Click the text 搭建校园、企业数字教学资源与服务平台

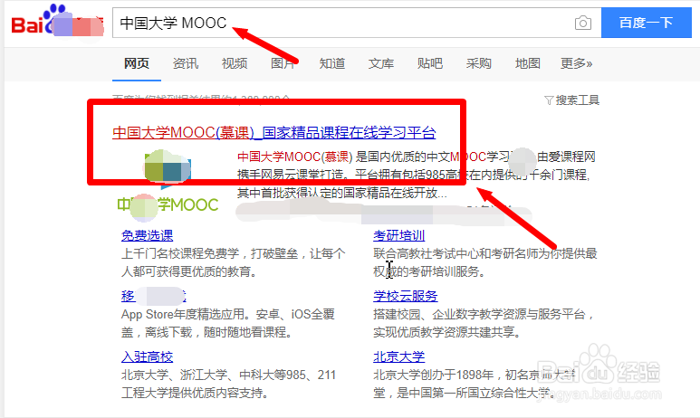(x=479, y=314)
